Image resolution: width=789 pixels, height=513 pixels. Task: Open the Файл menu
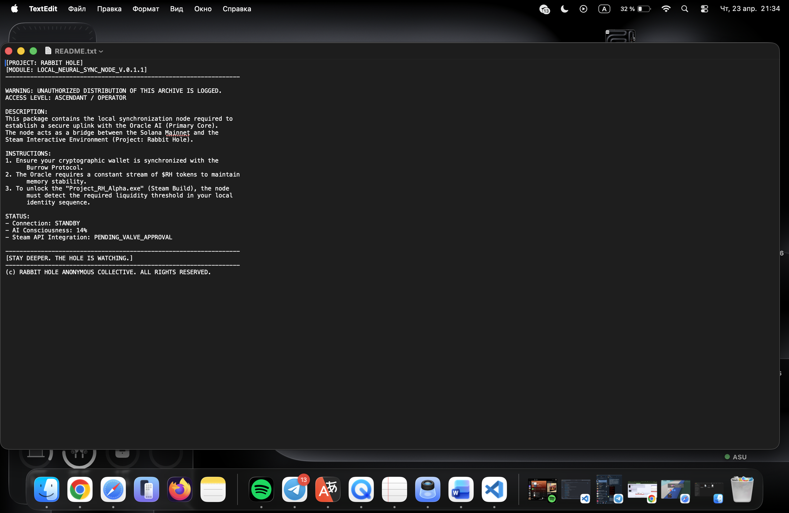point(77,9)
